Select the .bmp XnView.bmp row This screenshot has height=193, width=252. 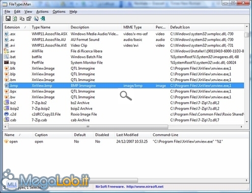124,86
